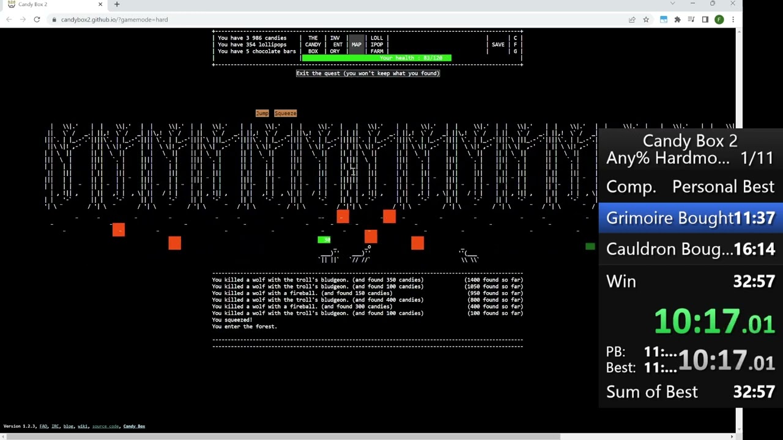
Task: Click the large green 10:17.01 timer
Action: pos(714,322)
